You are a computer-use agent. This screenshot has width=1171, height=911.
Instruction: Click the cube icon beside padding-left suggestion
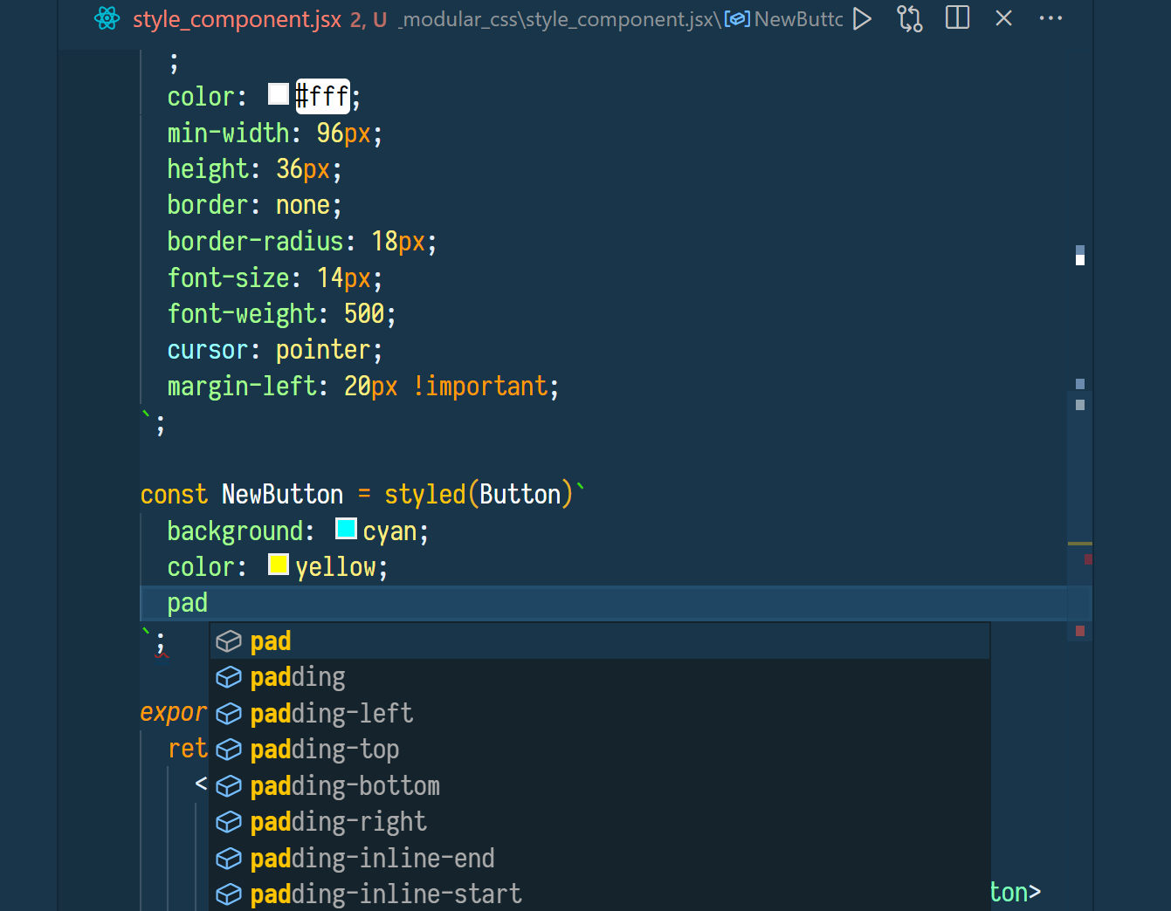229,714
